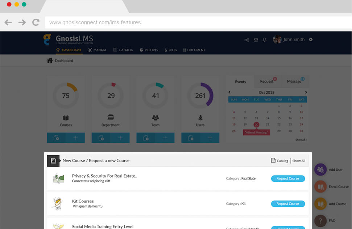Click the FAQ question mark icon
Image resolution: width=352 pixels, height=229 pixels.
320,221
